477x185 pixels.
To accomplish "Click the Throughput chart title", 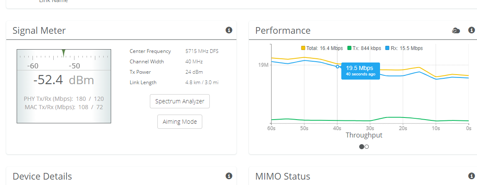I will (x=364, y=135).
